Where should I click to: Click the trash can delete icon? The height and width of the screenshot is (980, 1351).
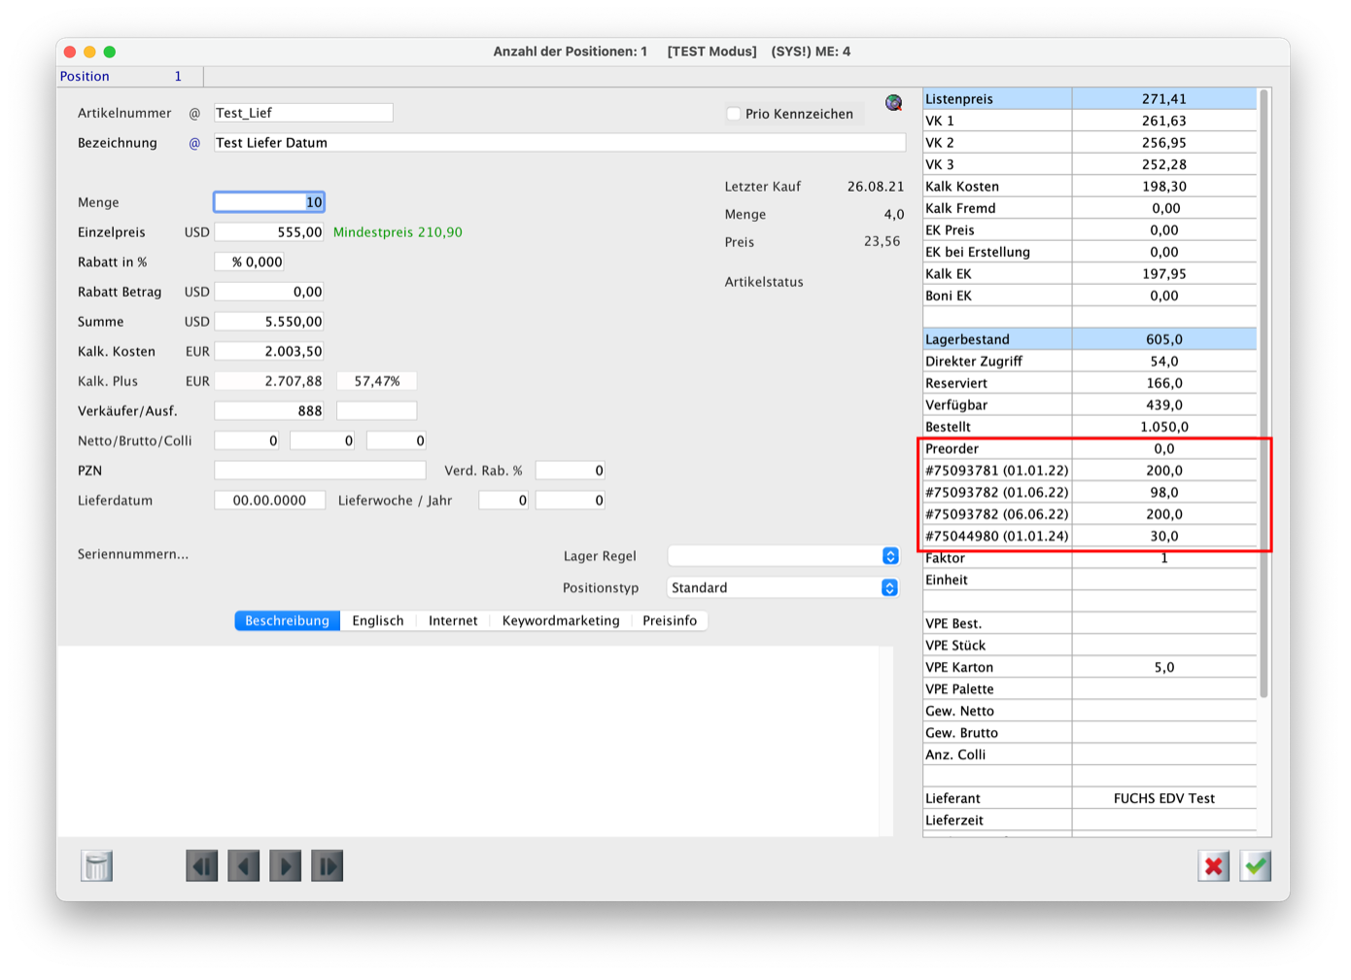click(x=97, y=865)
